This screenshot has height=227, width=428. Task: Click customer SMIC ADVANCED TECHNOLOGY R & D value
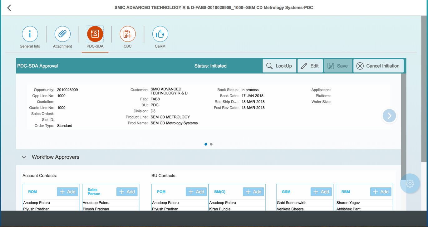pyautogui.click(x=169, y=91)
